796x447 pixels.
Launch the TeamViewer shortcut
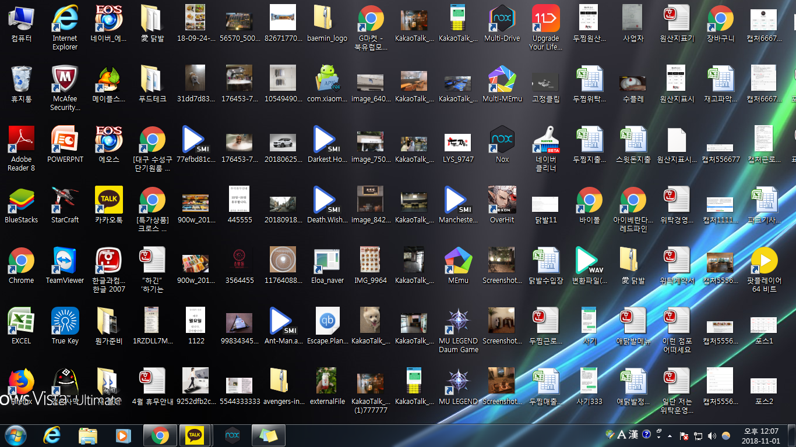[65, 261]
